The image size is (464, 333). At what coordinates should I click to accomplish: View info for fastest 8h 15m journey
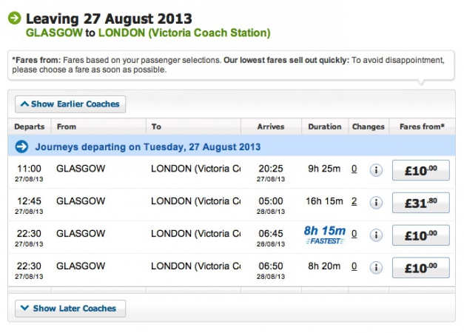376,235
